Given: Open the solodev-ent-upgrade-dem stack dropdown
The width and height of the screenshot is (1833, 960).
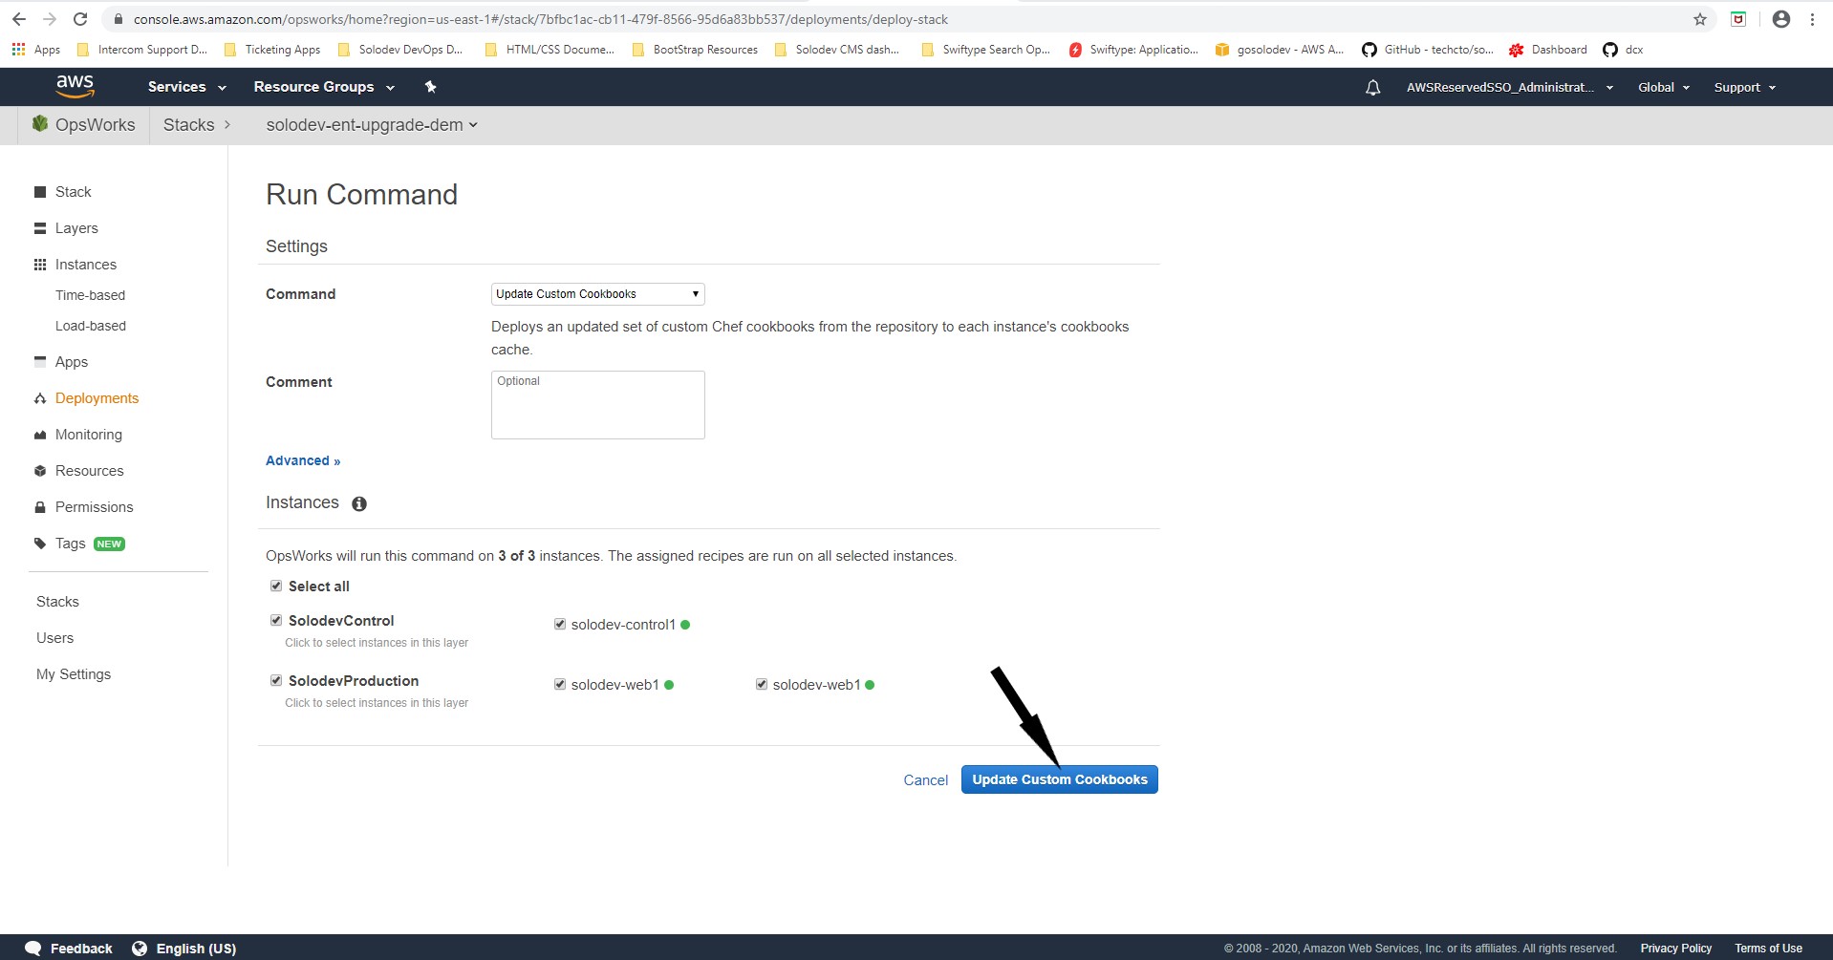Looking at the screenshot, I should 372,125.
